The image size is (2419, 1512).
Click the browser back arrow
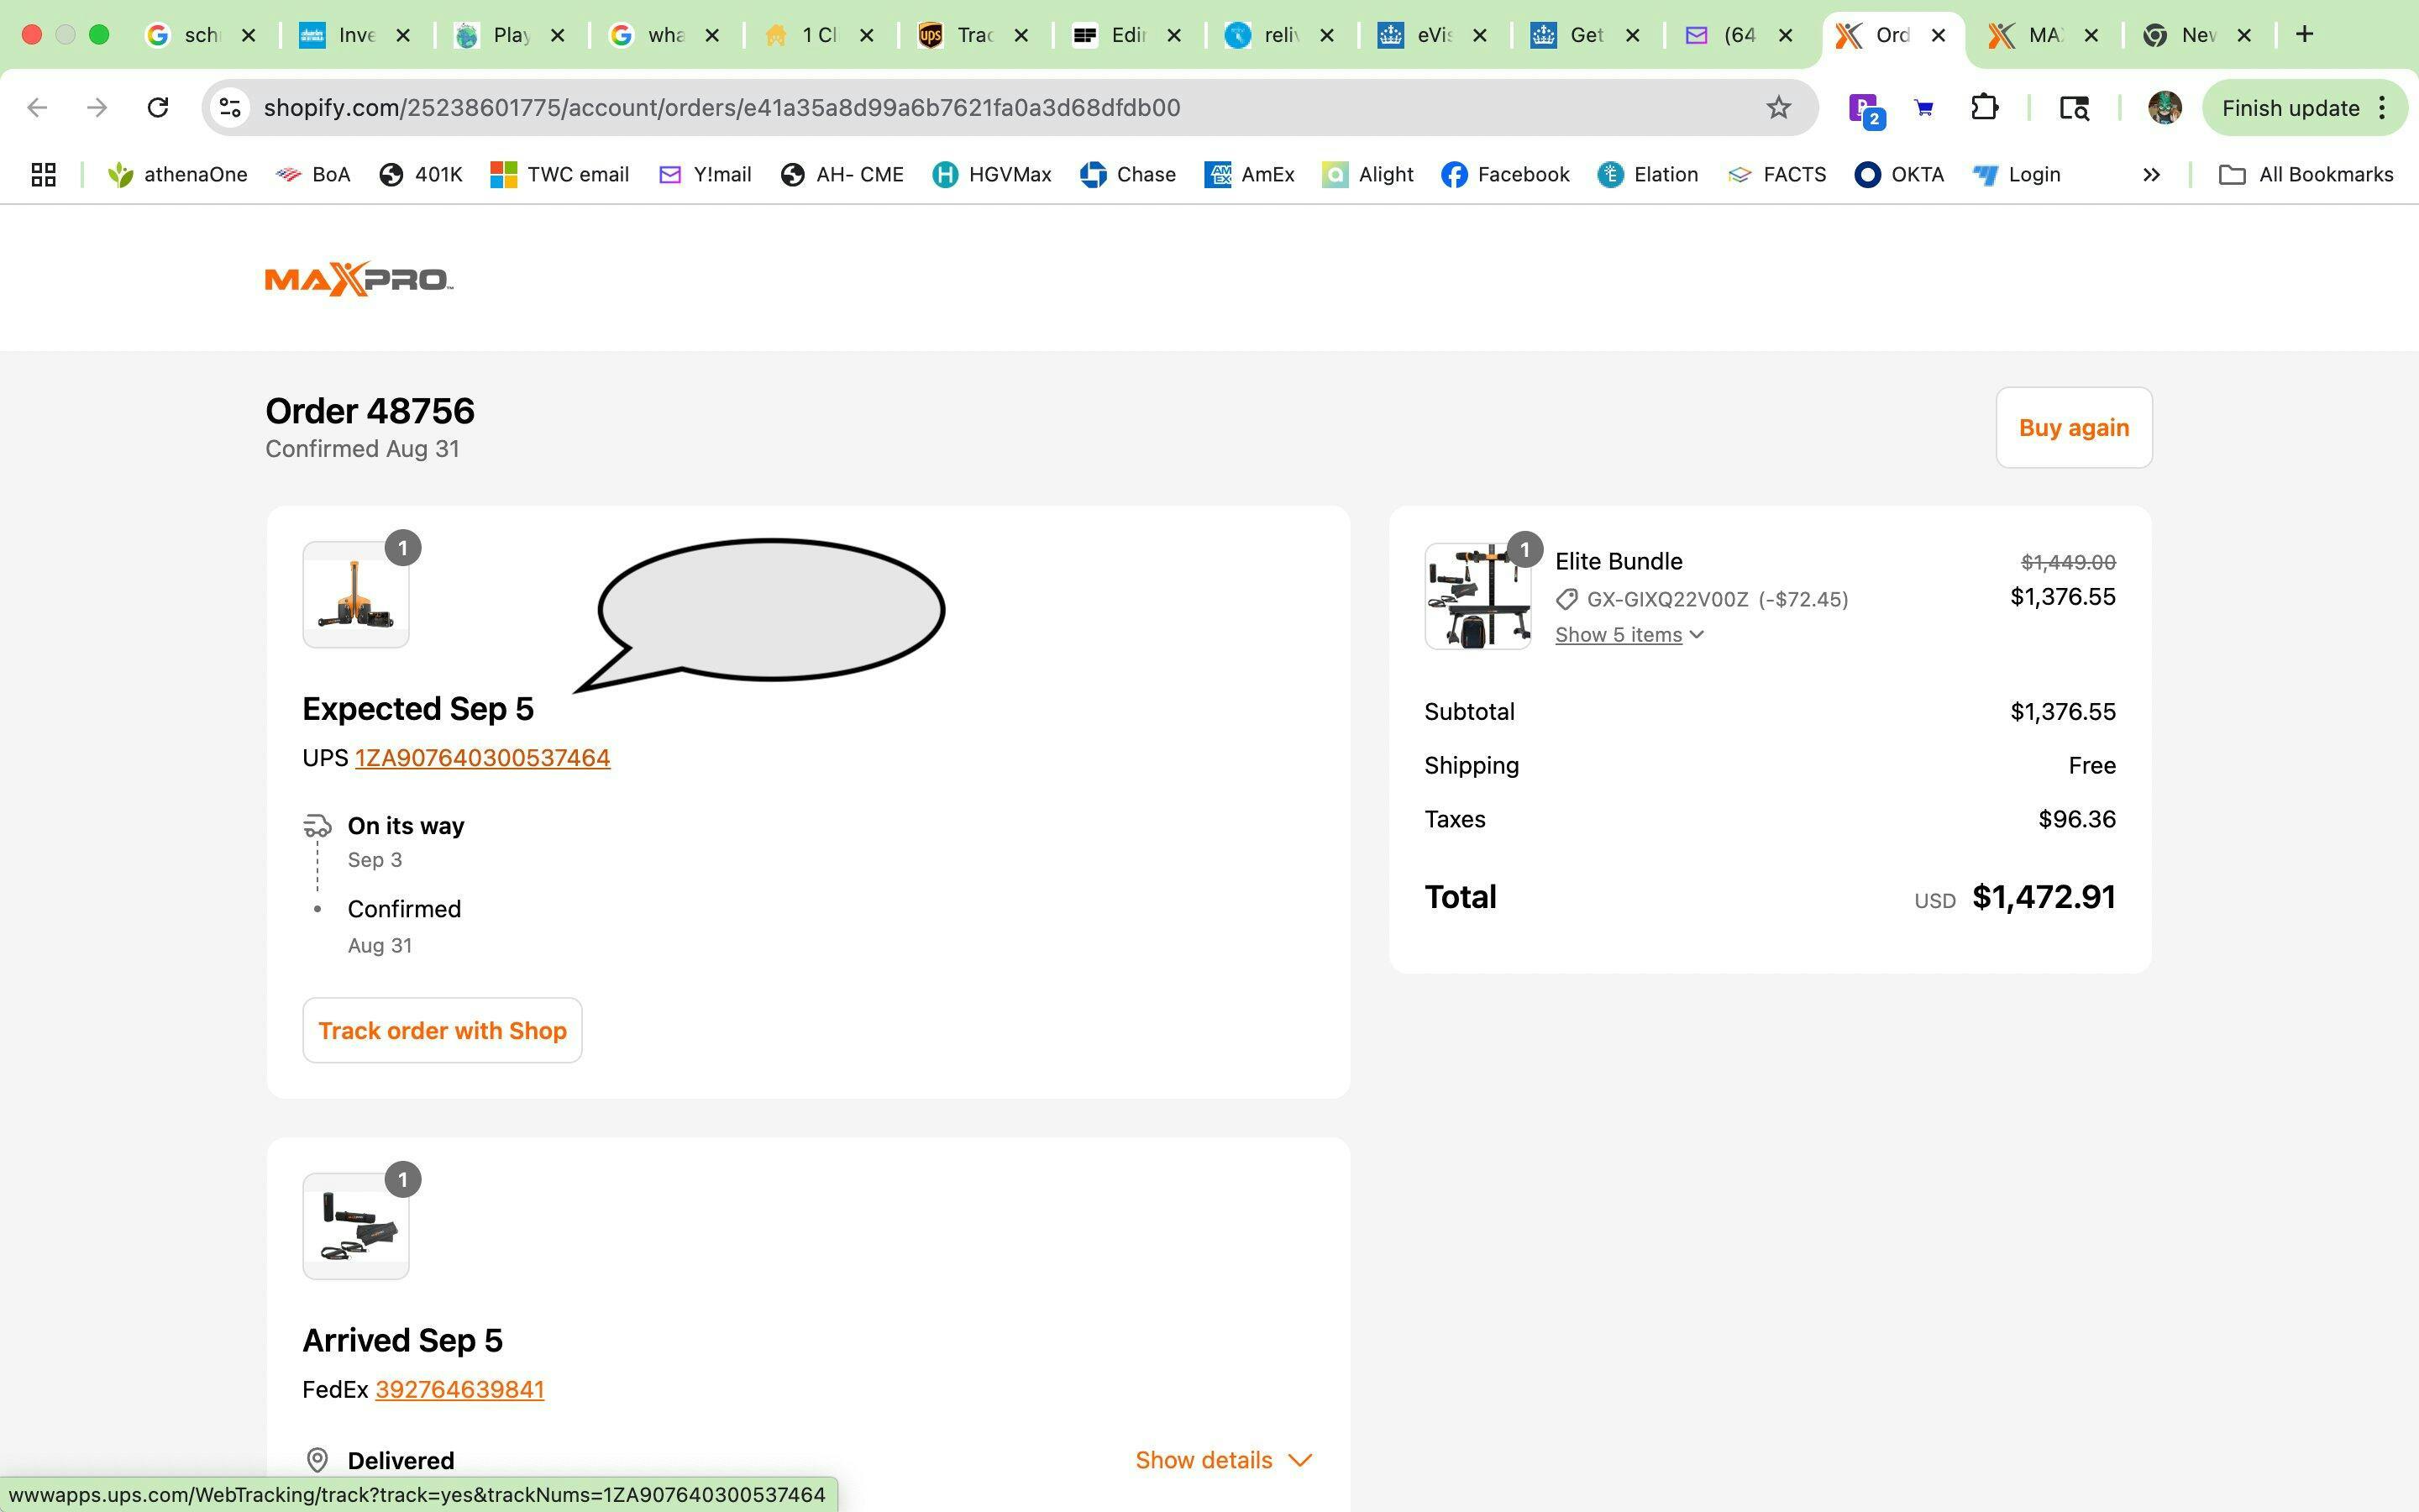click(37, 108)
